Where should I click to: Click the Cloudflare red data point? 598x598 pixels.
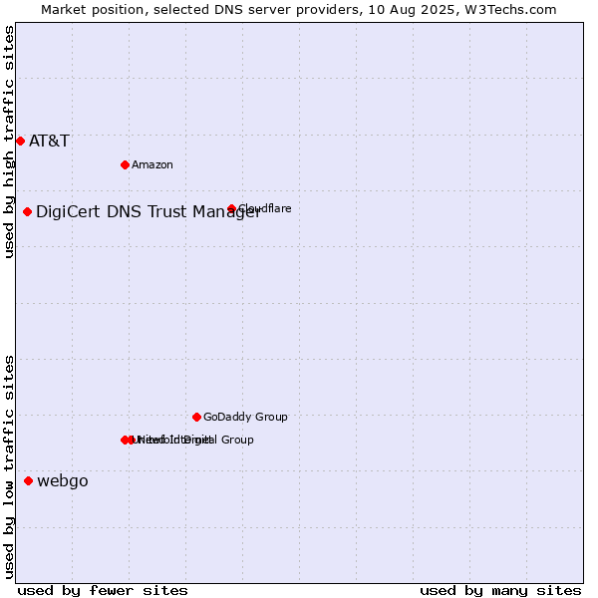231,208
